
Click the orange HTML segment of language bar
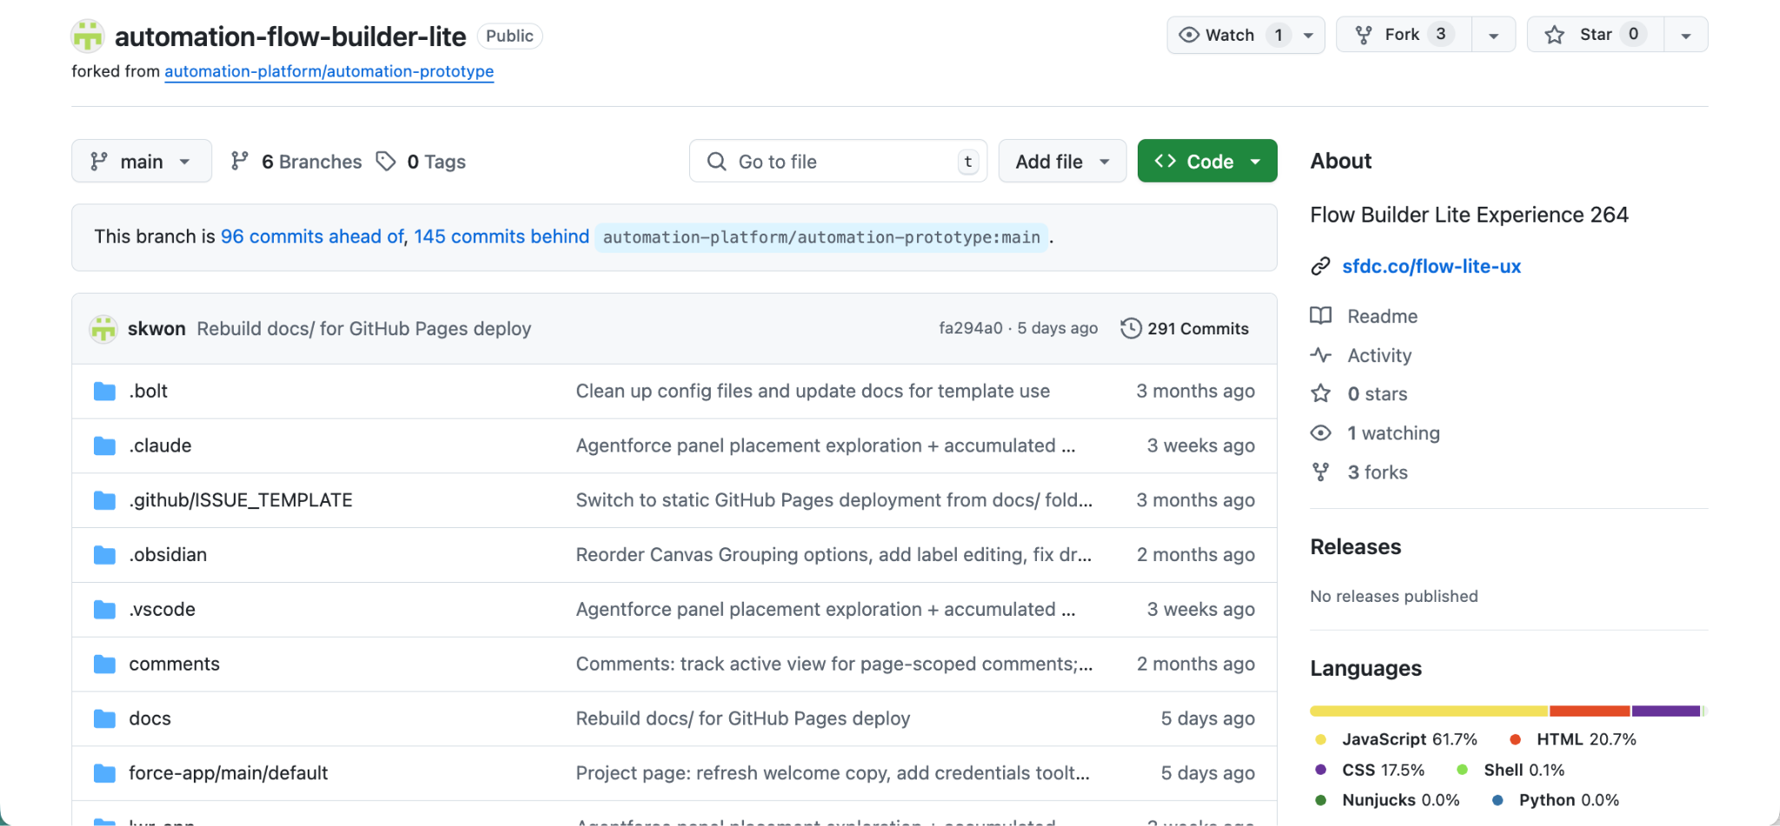(1590, 711)
